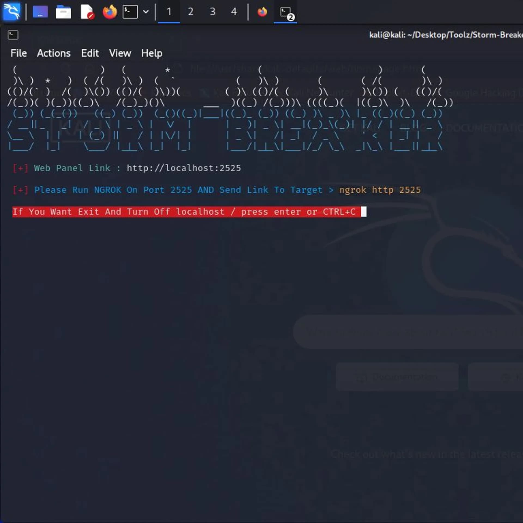Click the terminal window title bar icon
The width and height of the screenshot is (523, 523).
point(13,35)
